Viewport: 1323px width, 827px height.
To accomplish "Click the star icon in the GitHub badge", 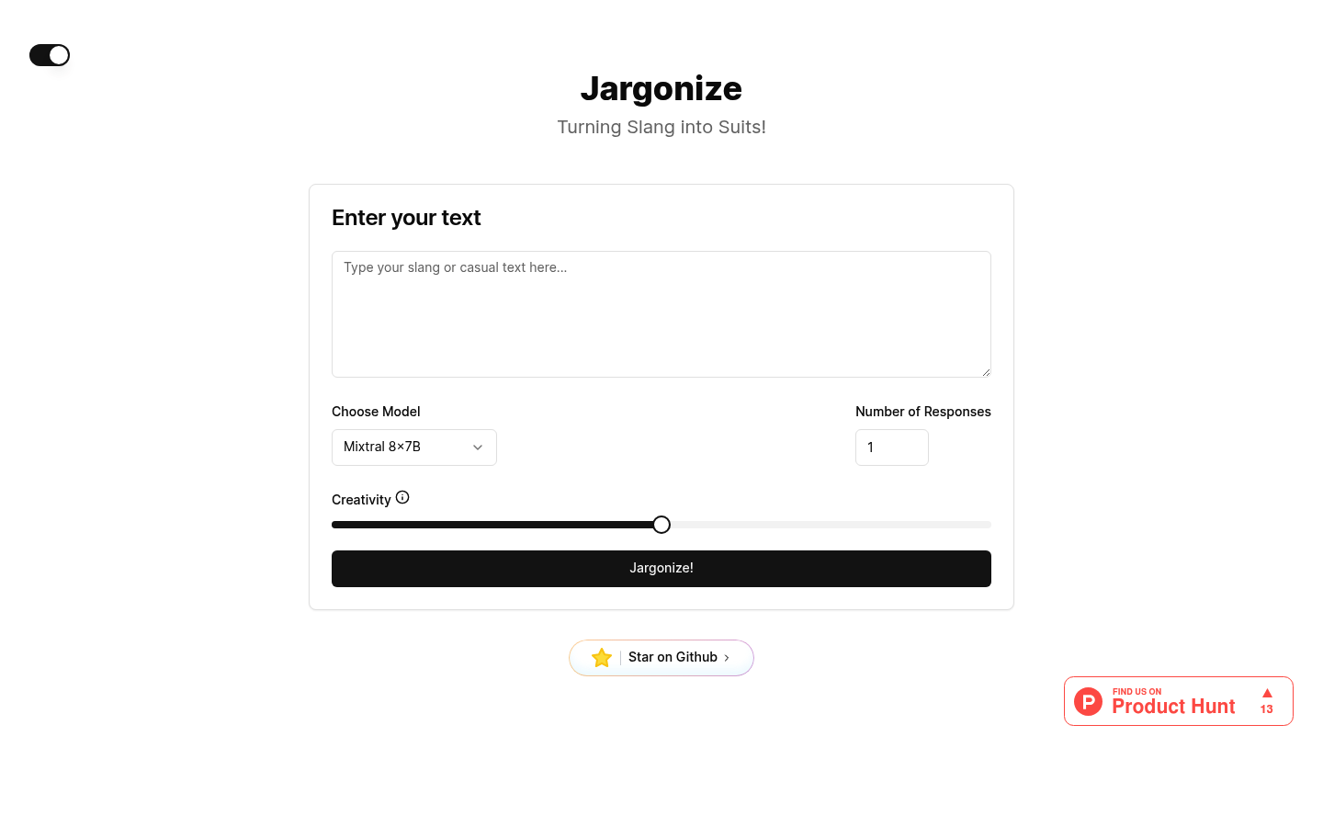I will [x=602, y=657].
